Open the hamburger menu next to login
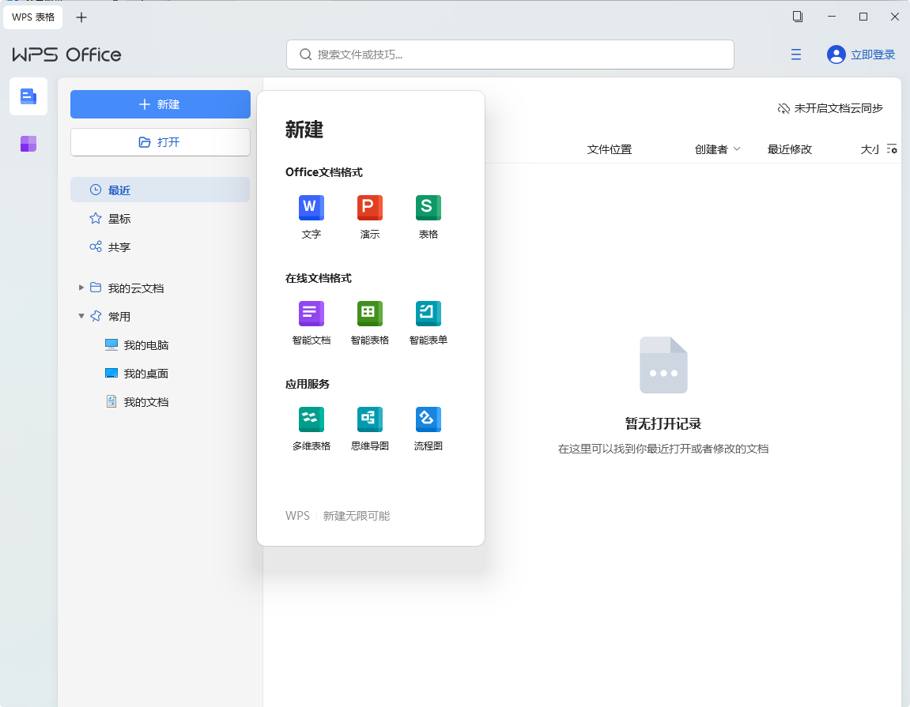The width and height of the screenshot is (910, 707). click(x=795, y=55)
